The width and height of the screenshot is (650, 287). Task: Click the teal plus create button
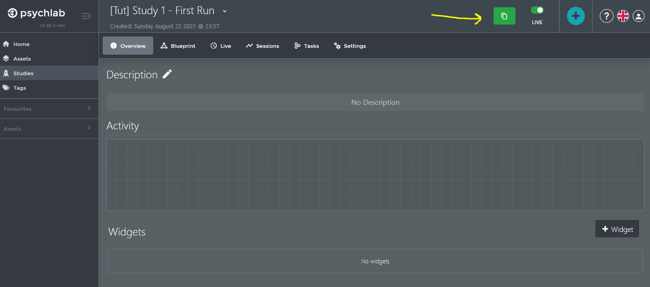(x=575, y=16)
